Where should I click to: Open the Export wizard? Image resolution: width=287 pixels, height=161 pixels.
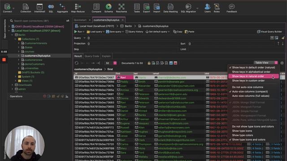[x=147, y=8]
